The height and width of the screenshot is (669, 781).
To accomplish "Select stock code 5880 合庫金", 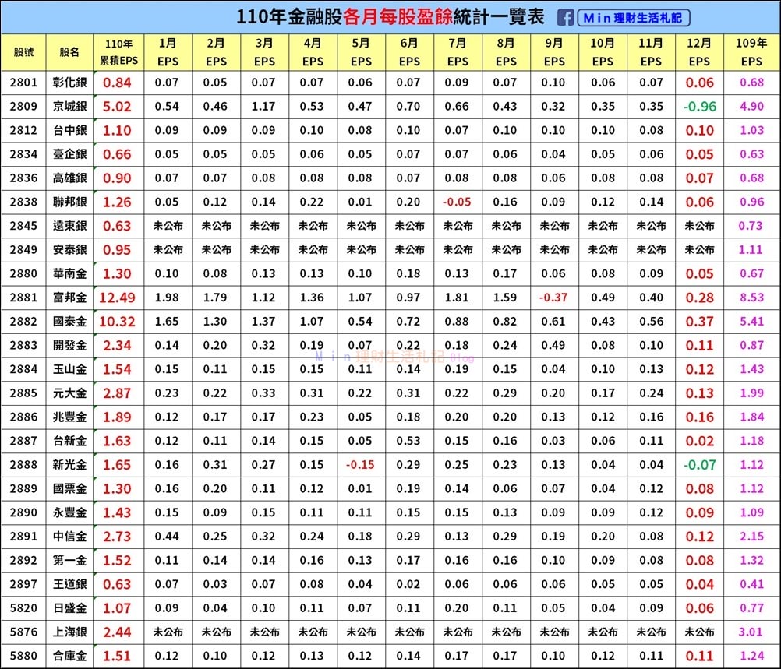I will (x=24, y=657).
